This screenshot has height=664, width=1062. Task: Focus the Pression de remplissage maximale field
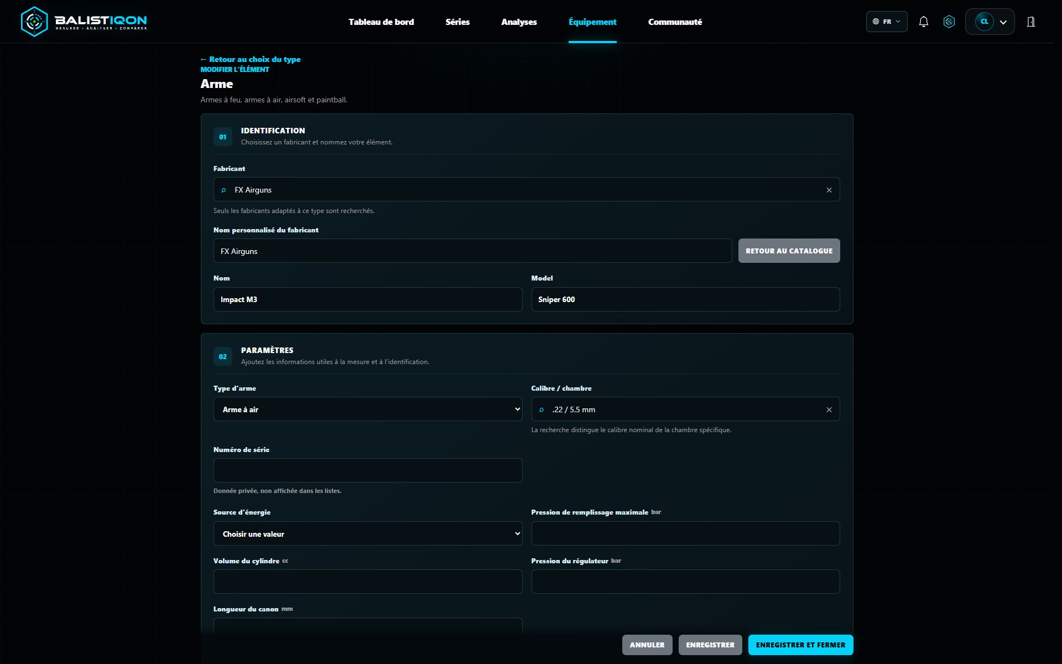coord(685,533)
